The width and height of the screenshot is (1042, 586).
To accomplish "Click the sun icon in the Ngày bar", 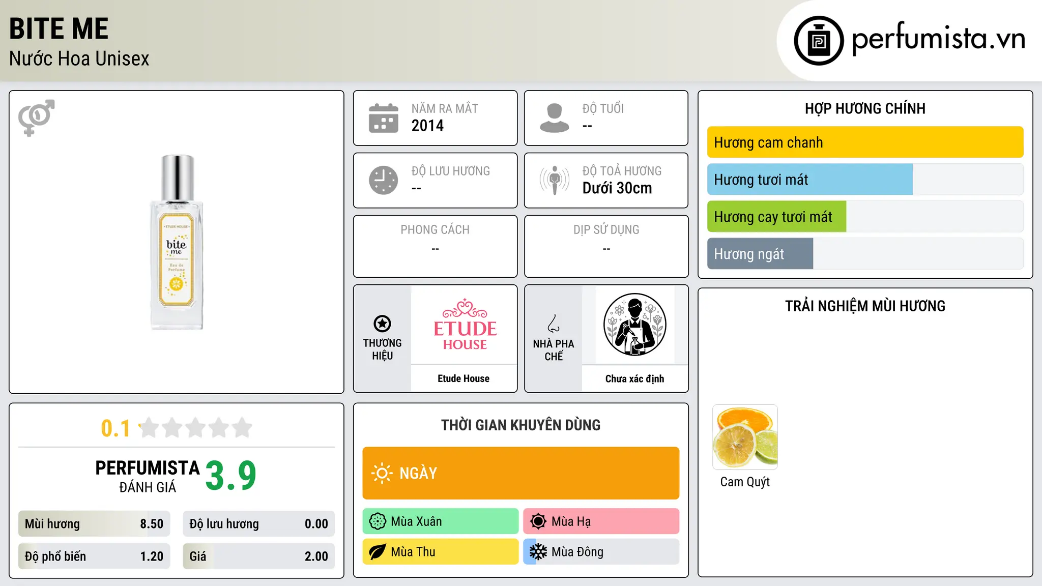I will point(382,473).
